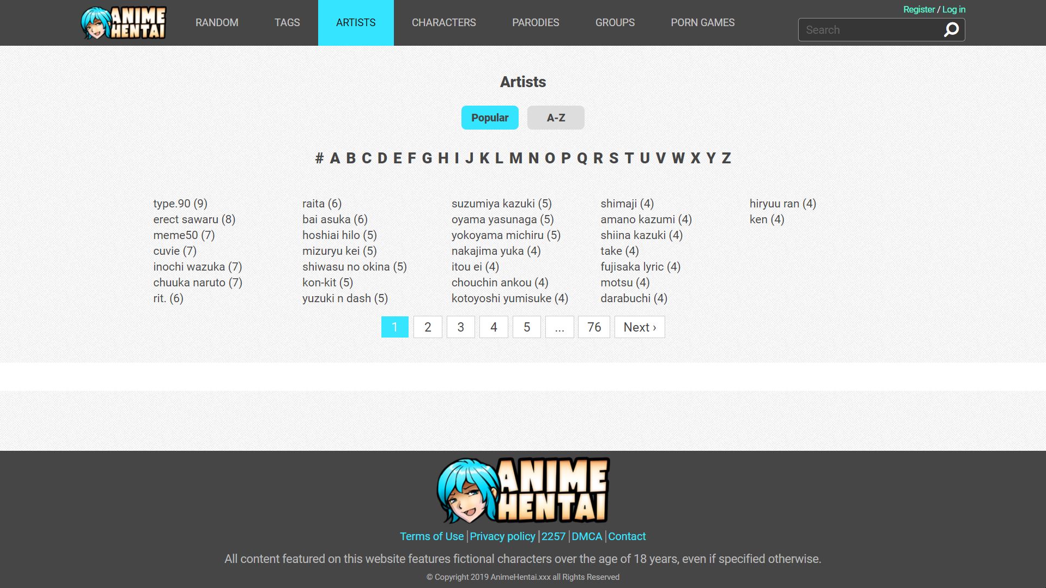Click the Next page button
1046x588 pixels.
tap(639, 327)
